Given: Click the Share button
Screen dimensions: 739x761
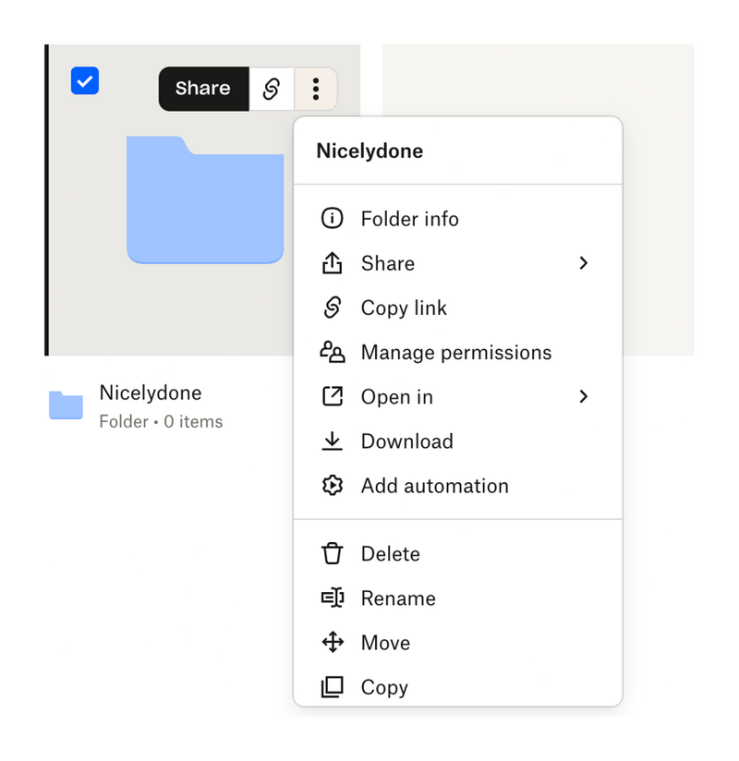Looking at the screenshot, I should pos(203,89).
